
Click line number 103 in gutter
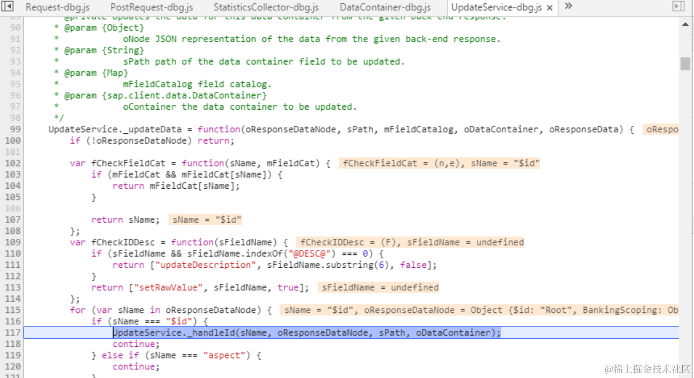(x=13, y=174)
